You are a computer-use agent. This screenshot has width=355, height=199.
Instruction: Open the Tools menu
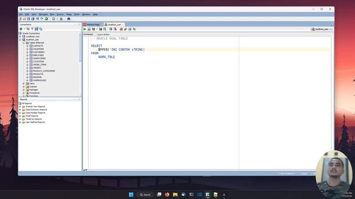[77, 14]
